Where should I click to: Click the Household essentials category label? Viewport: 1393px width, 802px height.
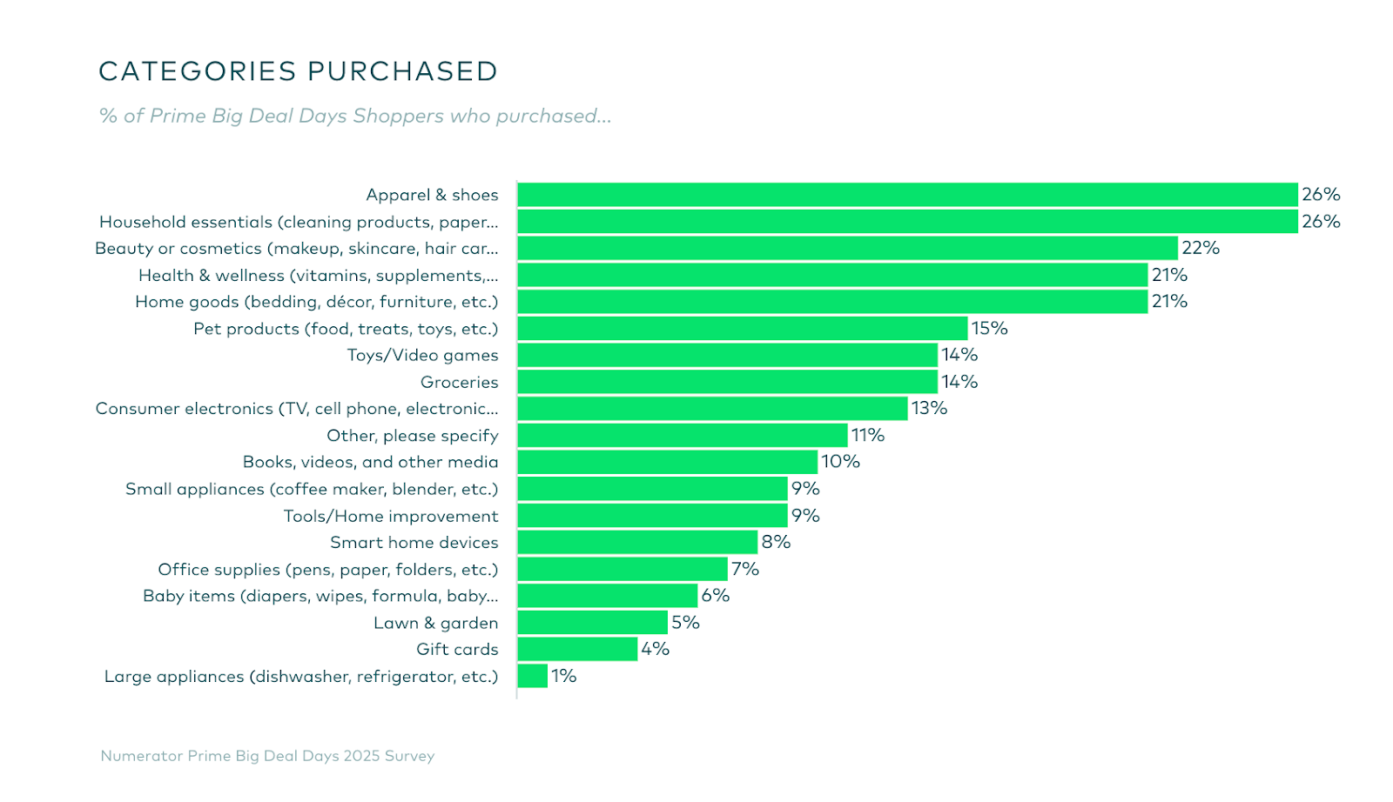coord(299,222)
